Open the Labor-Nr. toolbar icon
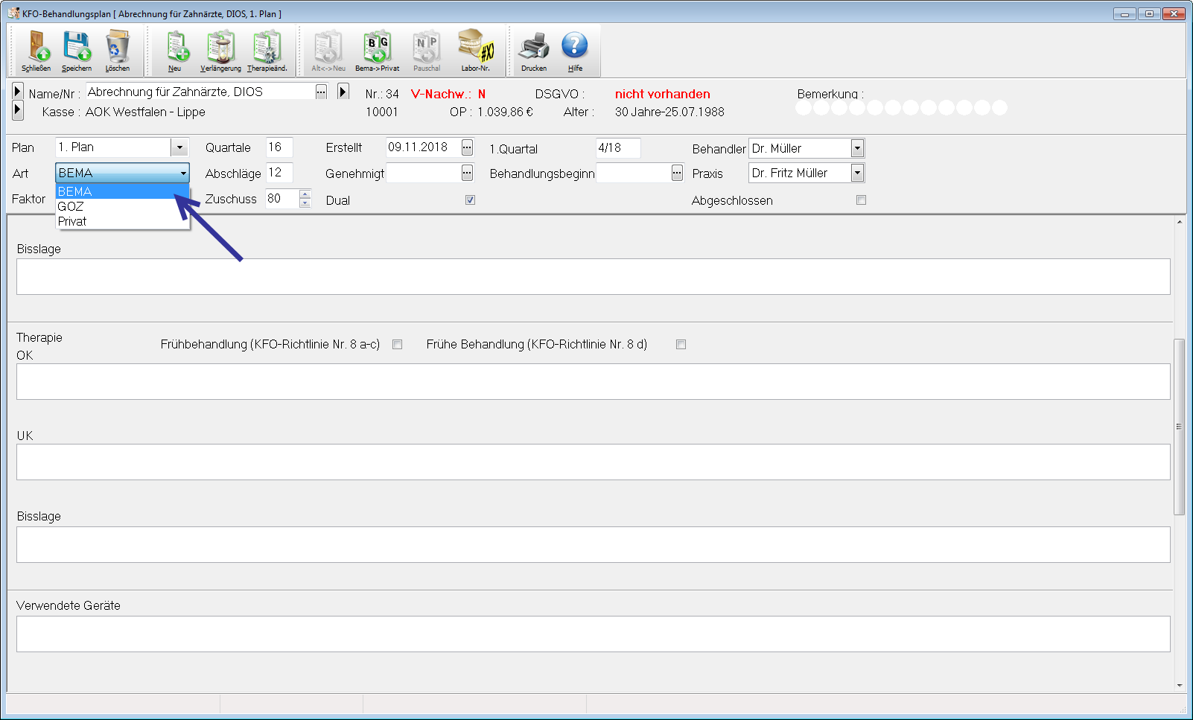The height and width of the screenshot is (720, 1193). [x=475, y=48]
